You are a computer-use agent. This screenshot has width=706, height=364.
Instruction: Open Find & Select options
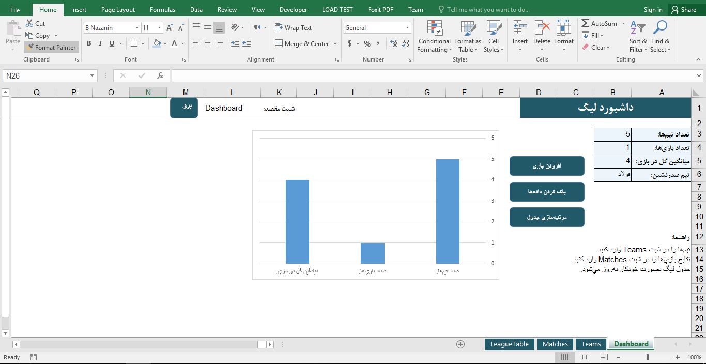point(660,37)
